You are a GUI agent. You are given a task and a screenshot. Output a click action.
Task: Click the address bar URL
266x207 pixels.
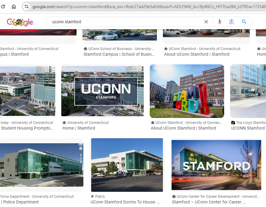149,7
